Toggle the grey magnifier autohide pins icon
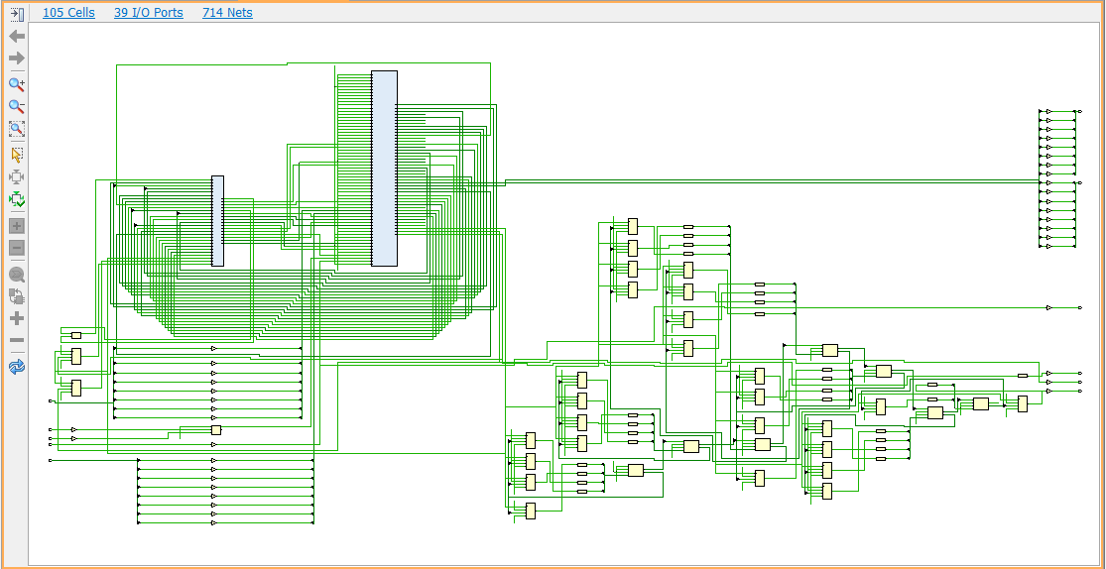This screenshot has height=569, width=1106. 16,275
